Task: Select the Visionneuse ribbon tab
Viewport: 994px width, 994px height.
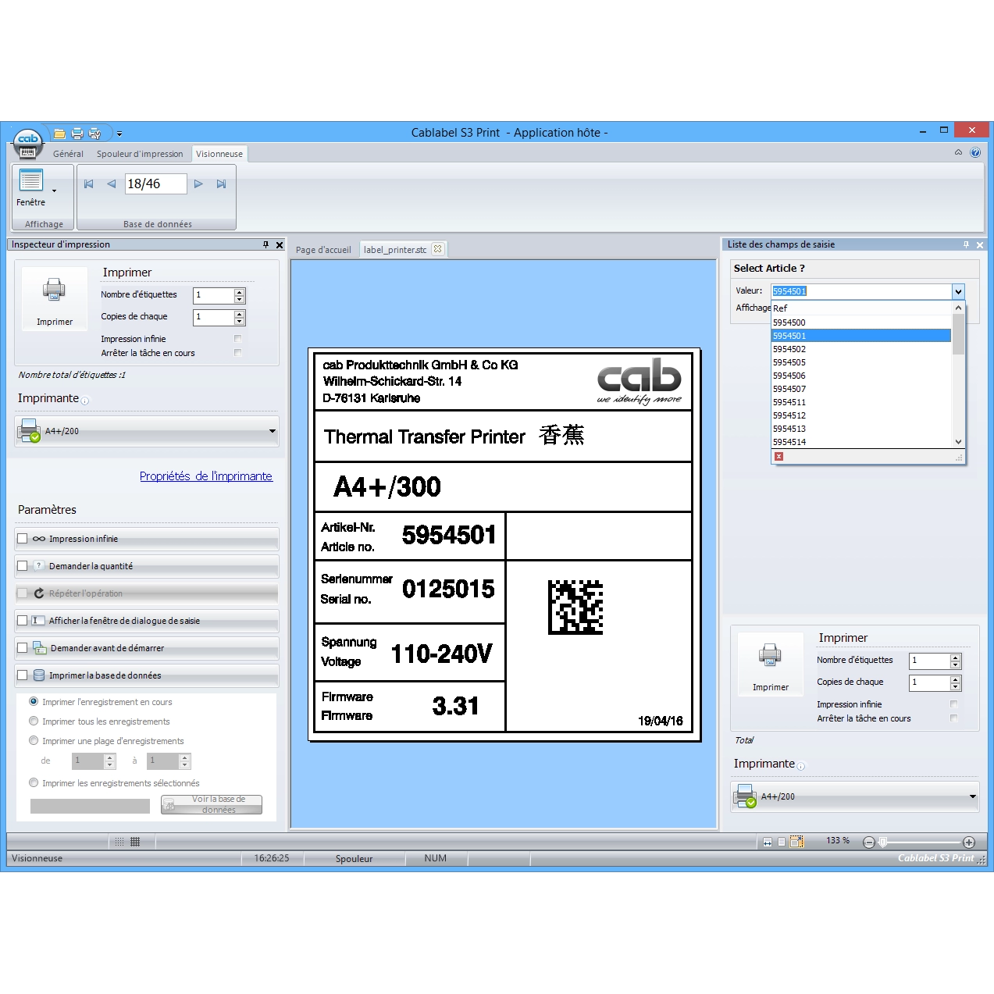Action: pos(219,154)
